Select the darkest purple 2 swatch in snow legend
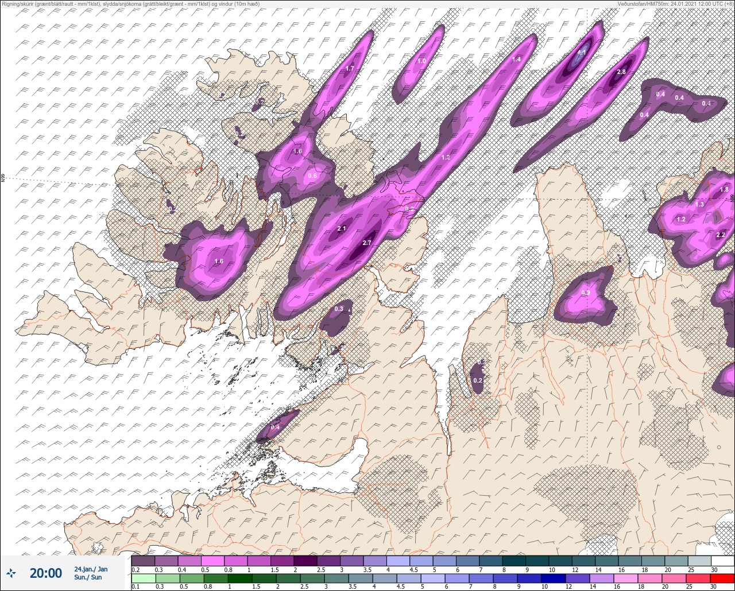 coord(305,561)
